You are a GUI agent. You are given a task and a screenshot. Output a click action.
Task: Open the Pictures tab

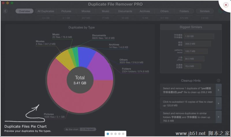pos(66,11)
